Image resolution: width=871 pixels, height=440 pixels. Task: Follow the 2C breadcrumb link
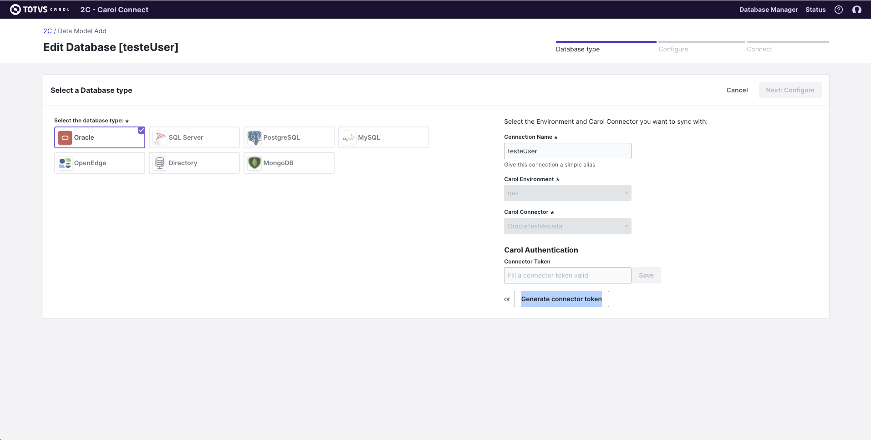pos(47,31)
